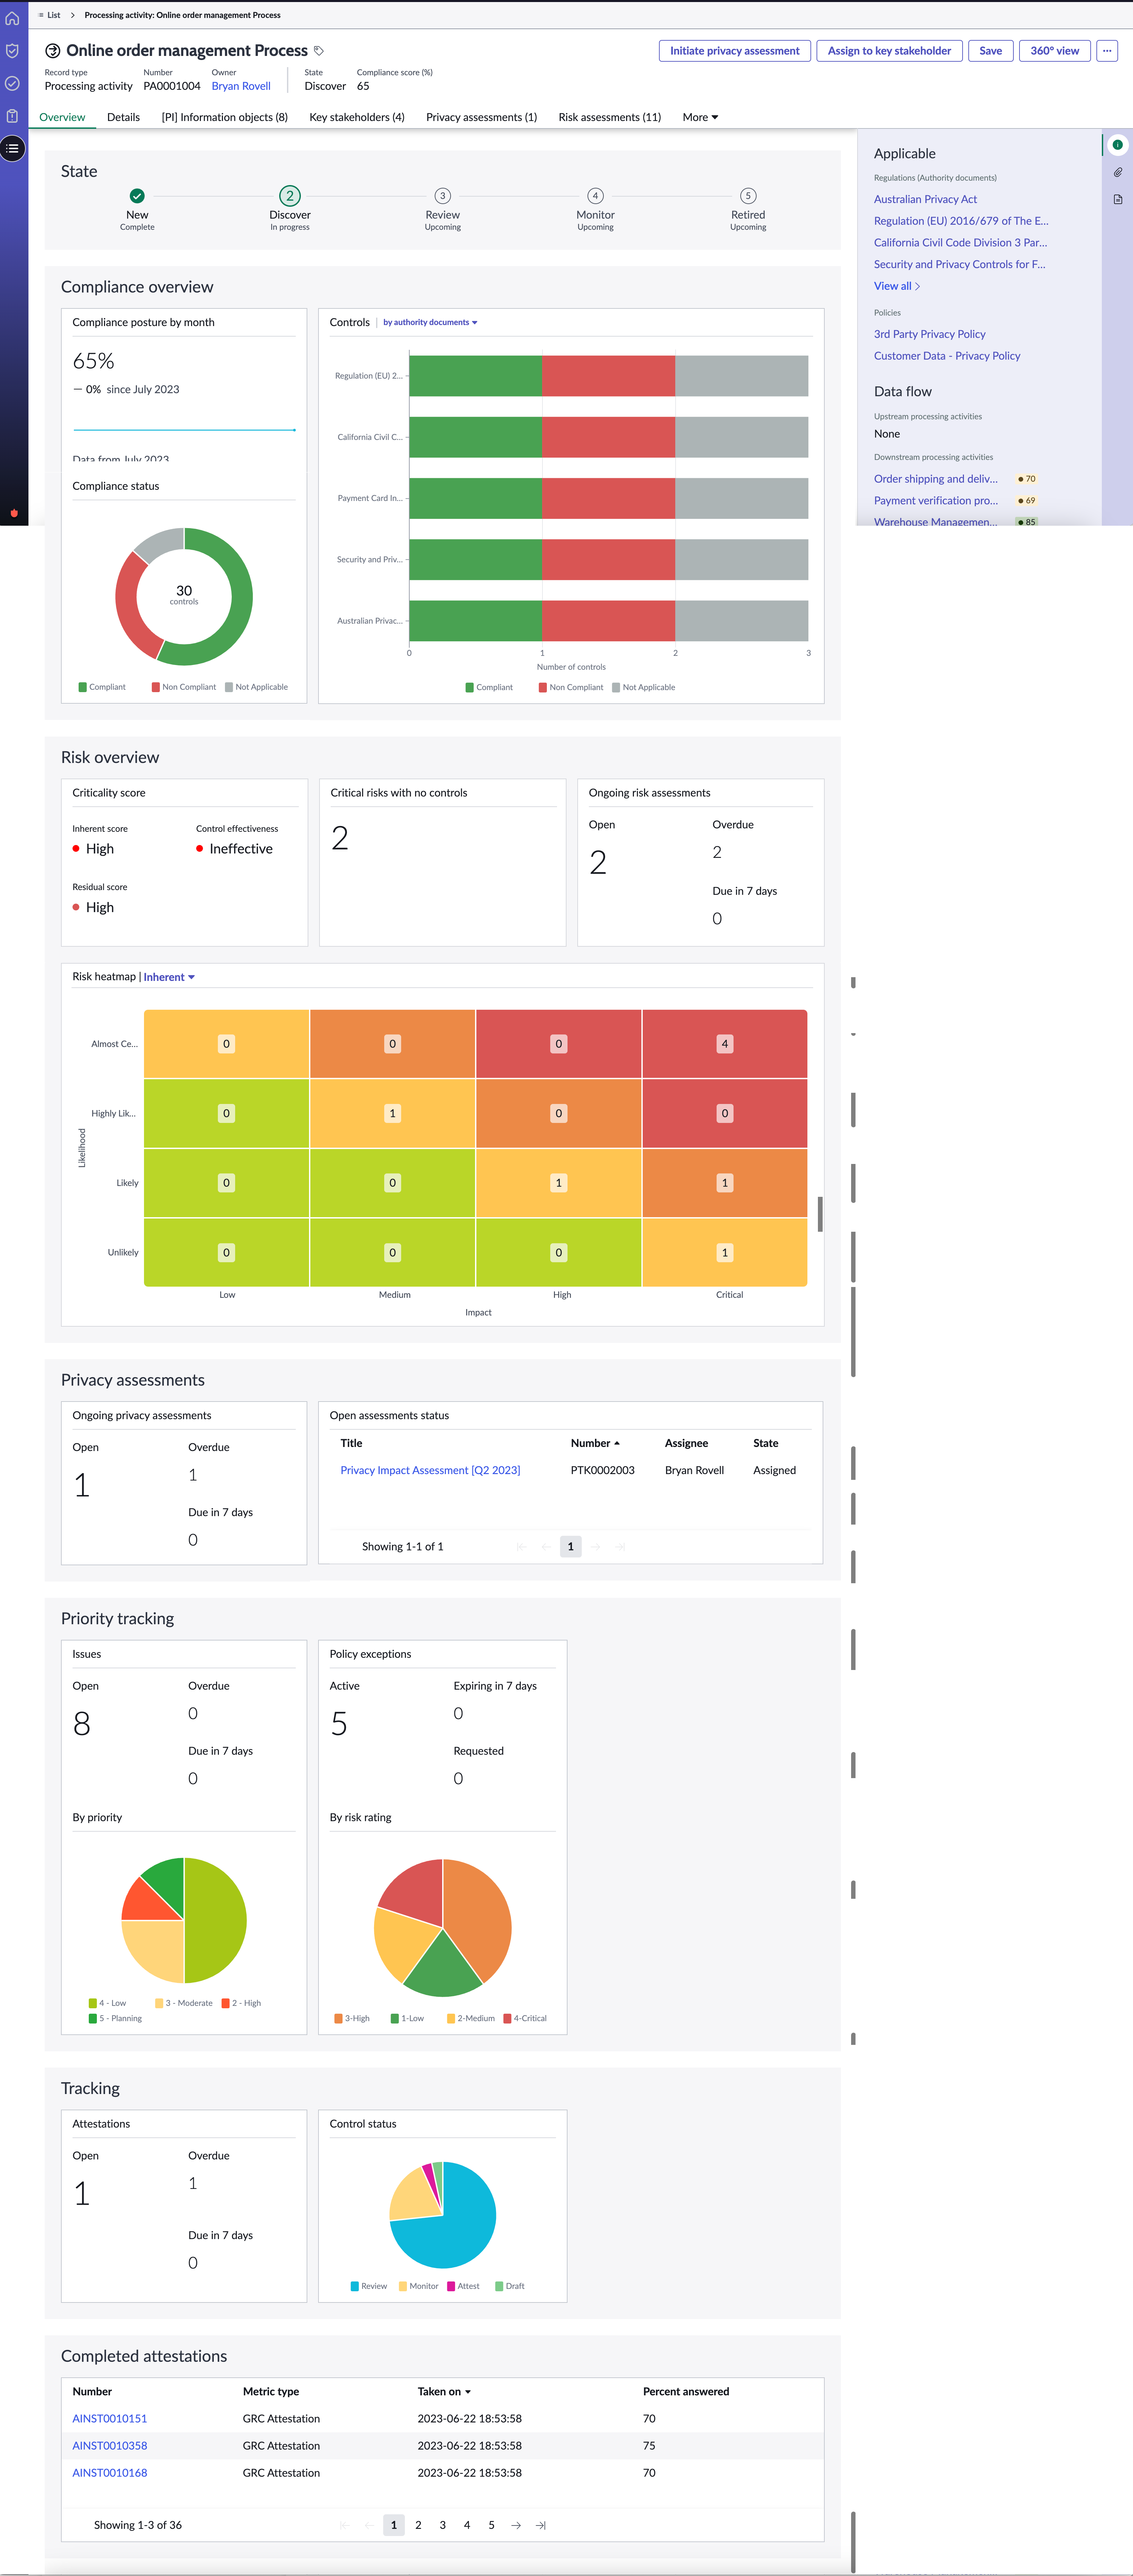Screen dimensions: 1133x2576
Task: Open the 'by authority documents' dropdown
Action: [x=430, y=322]
